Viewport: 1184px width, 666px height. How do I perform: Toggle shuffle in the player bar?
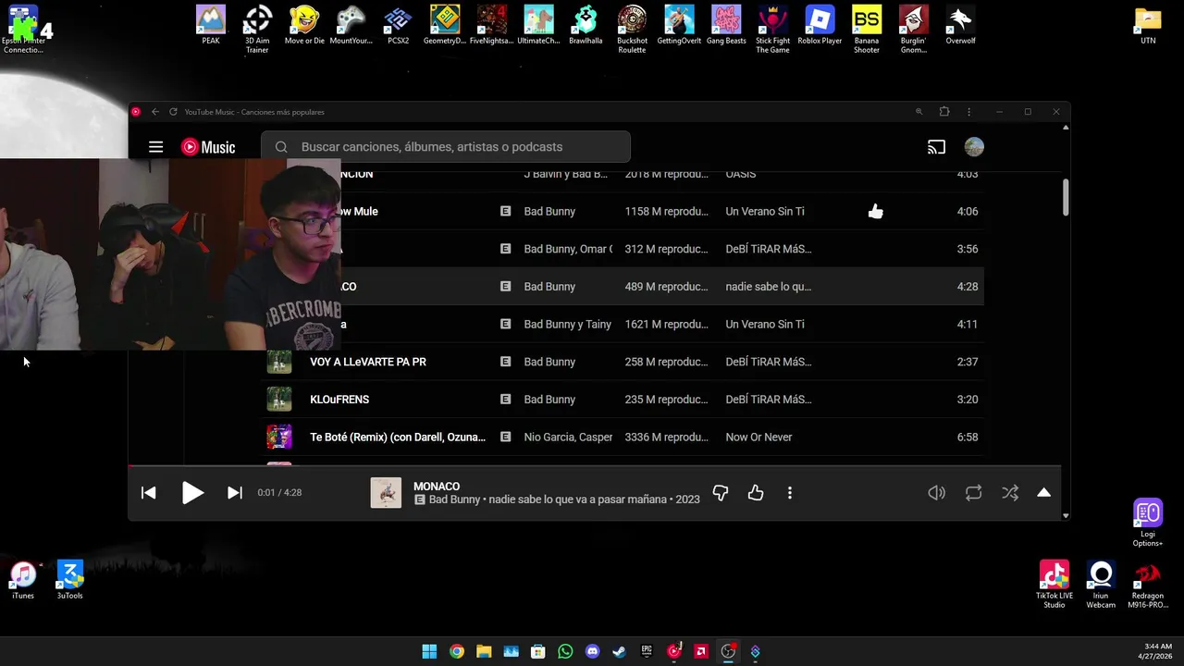[1010, 493]
